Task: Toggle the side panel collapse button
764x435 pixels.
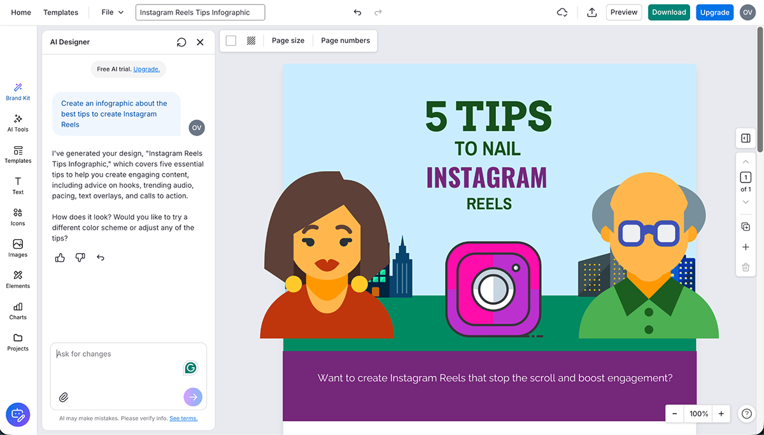Action: tap(746, 138)
